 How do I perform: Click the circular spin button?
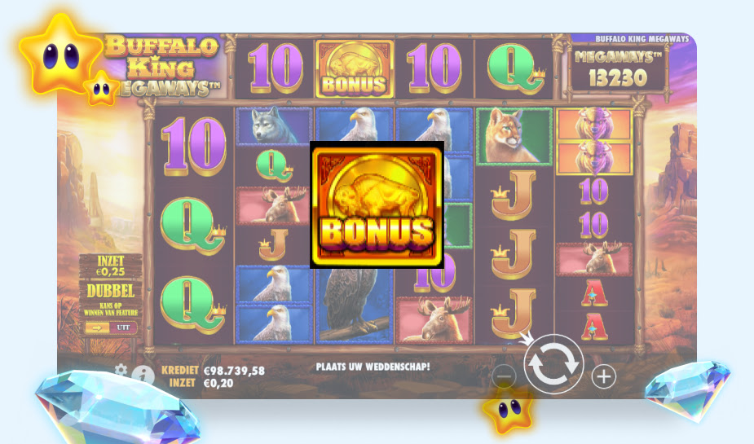pos(553,363)
